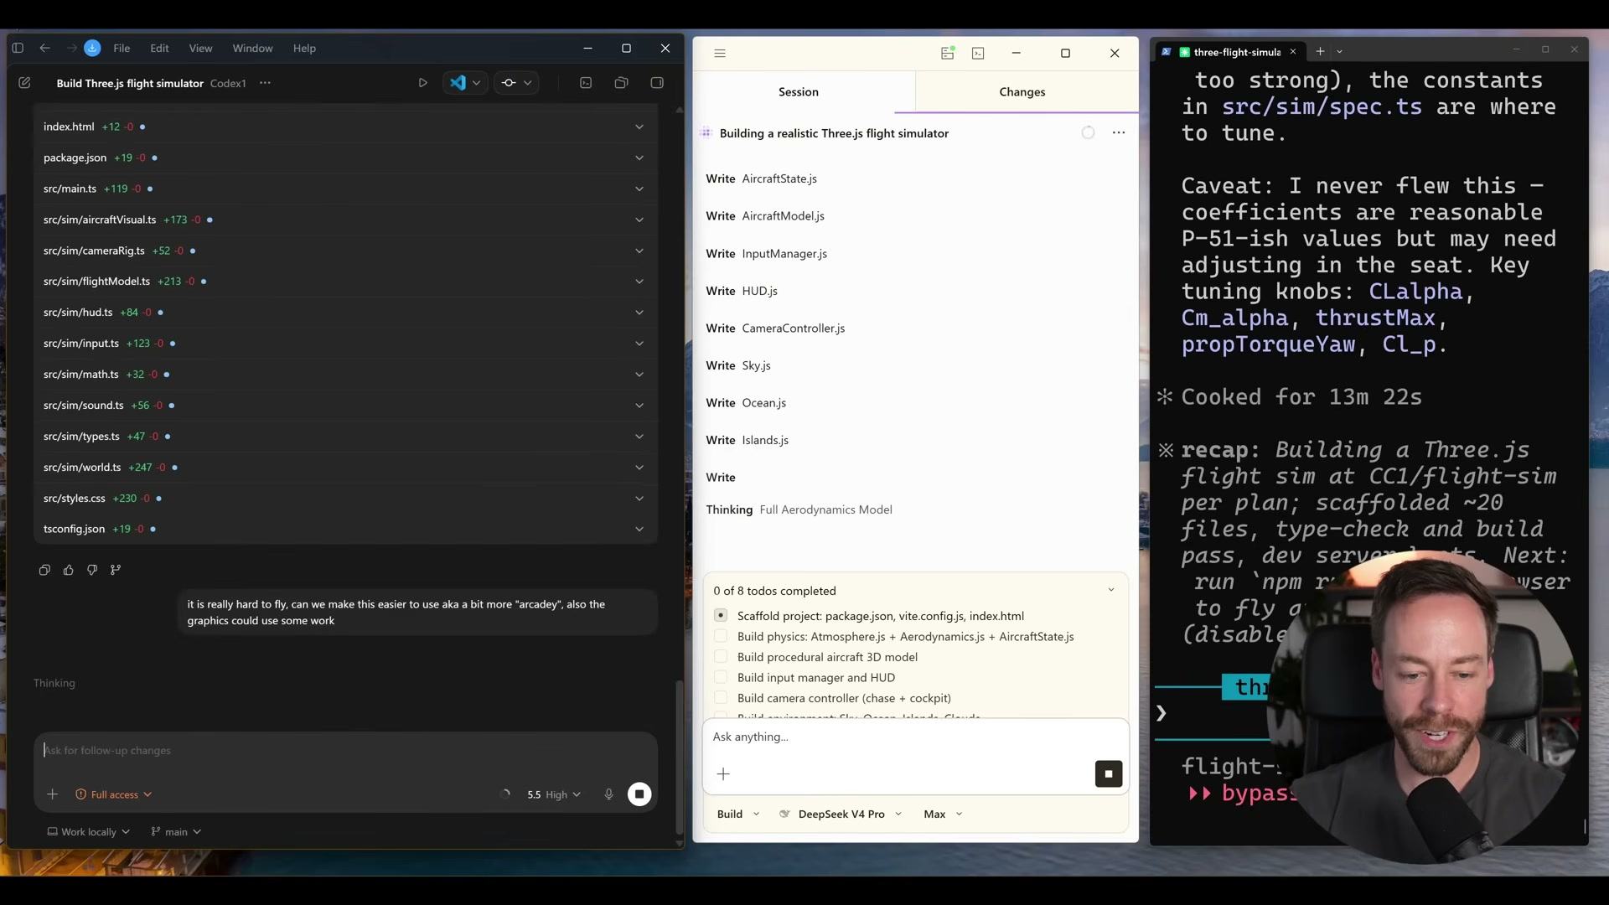Open the DeepSeek V4 Pro model dropdown
This screenshot has height=905, width=1609.
pos(841,814)
